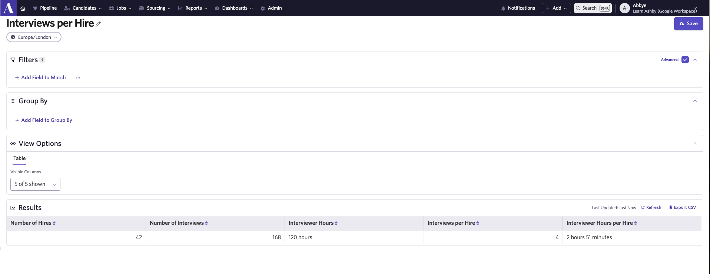
Task: Open the Jobs menu
Action: (x=120, y=8)
